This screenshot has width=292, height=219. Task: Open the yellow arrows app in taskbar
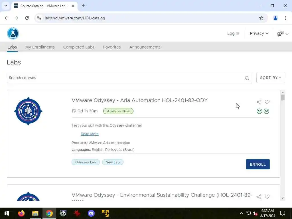pos(105,213)
